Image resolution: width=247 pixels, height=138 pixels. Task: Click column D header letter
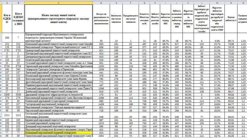point(101,2)
